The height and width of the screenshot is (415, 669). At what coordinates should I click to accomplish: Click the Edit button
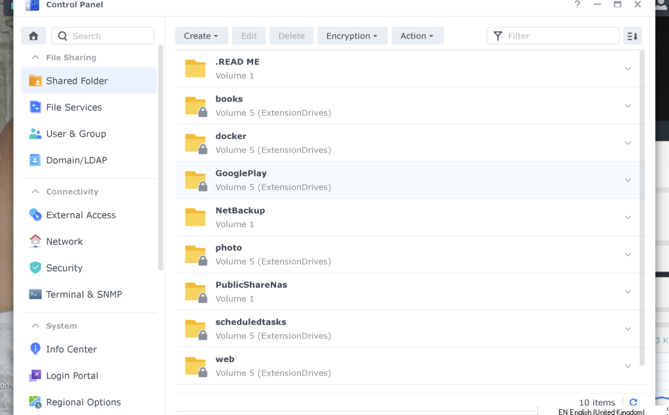249,36
